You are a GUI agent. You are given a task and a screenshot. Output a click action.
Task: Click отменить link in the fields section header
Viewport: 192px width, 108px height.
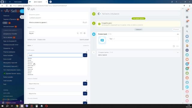point(86,46)
